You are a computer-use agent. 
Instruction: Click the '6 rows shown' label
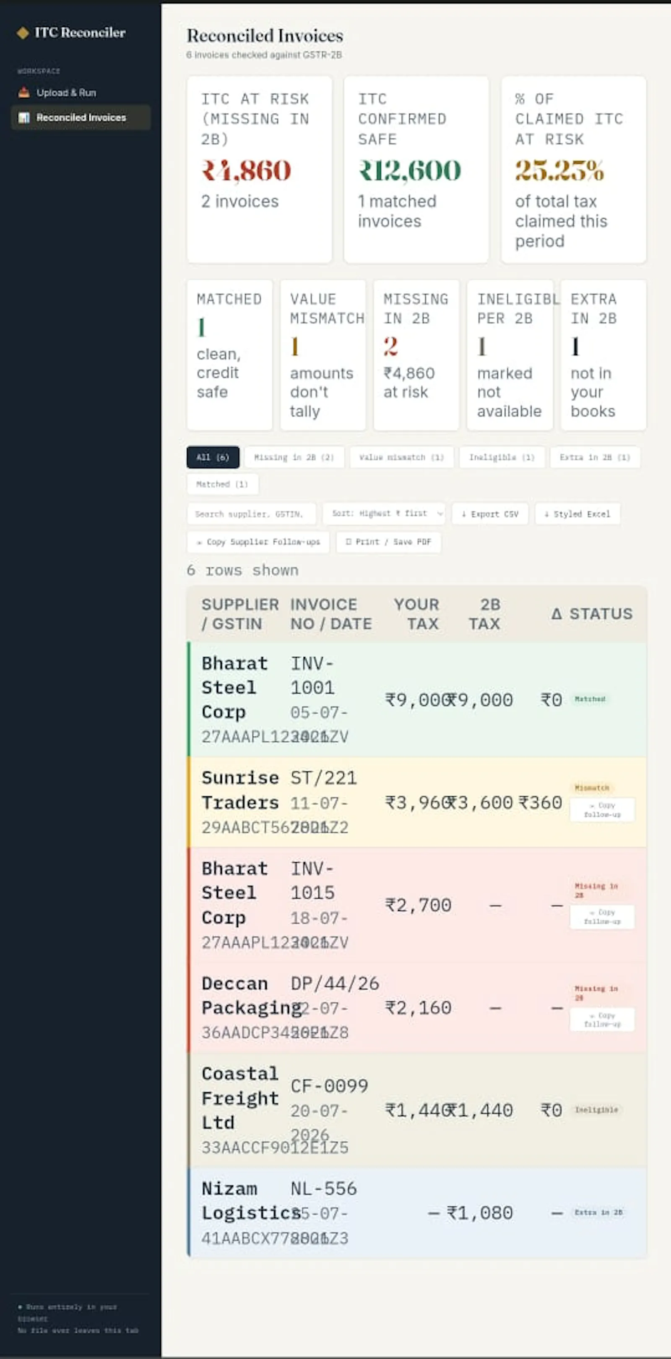pyautogui.click(x=243, y=570)
